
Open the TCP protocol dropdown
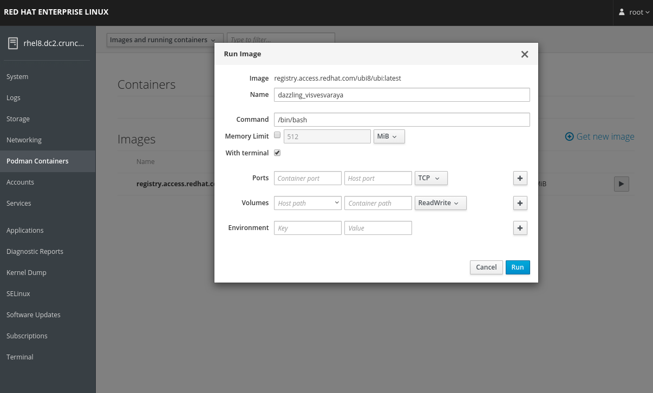tap(430, 178)
